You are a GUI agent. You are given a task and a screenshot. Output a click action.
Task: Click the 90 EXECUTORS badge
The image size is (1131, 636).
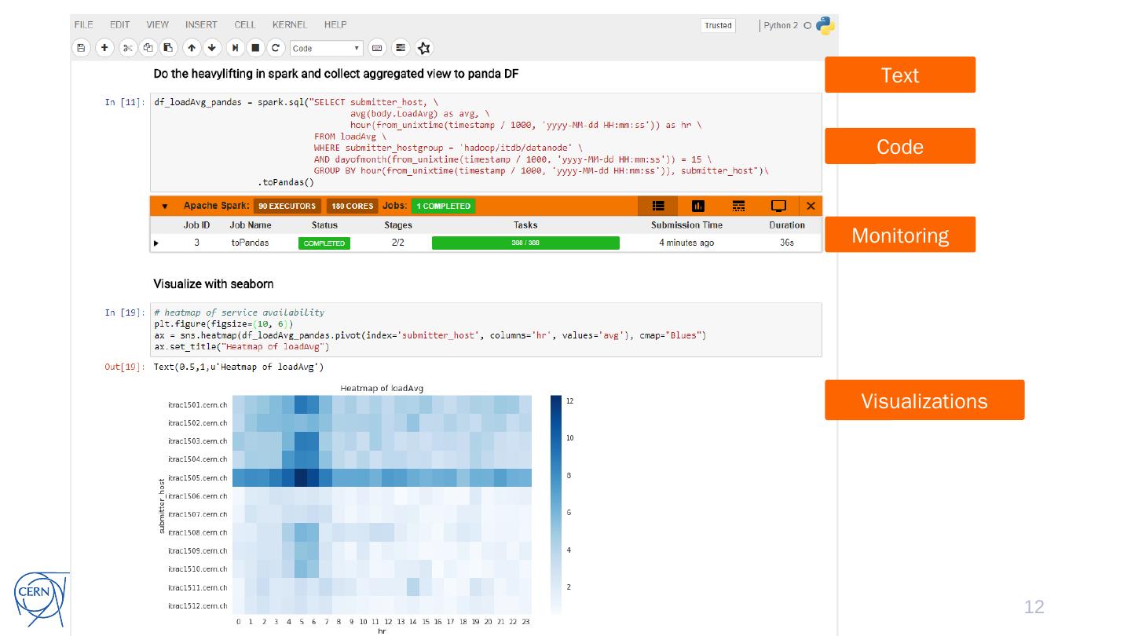[287, 207]
